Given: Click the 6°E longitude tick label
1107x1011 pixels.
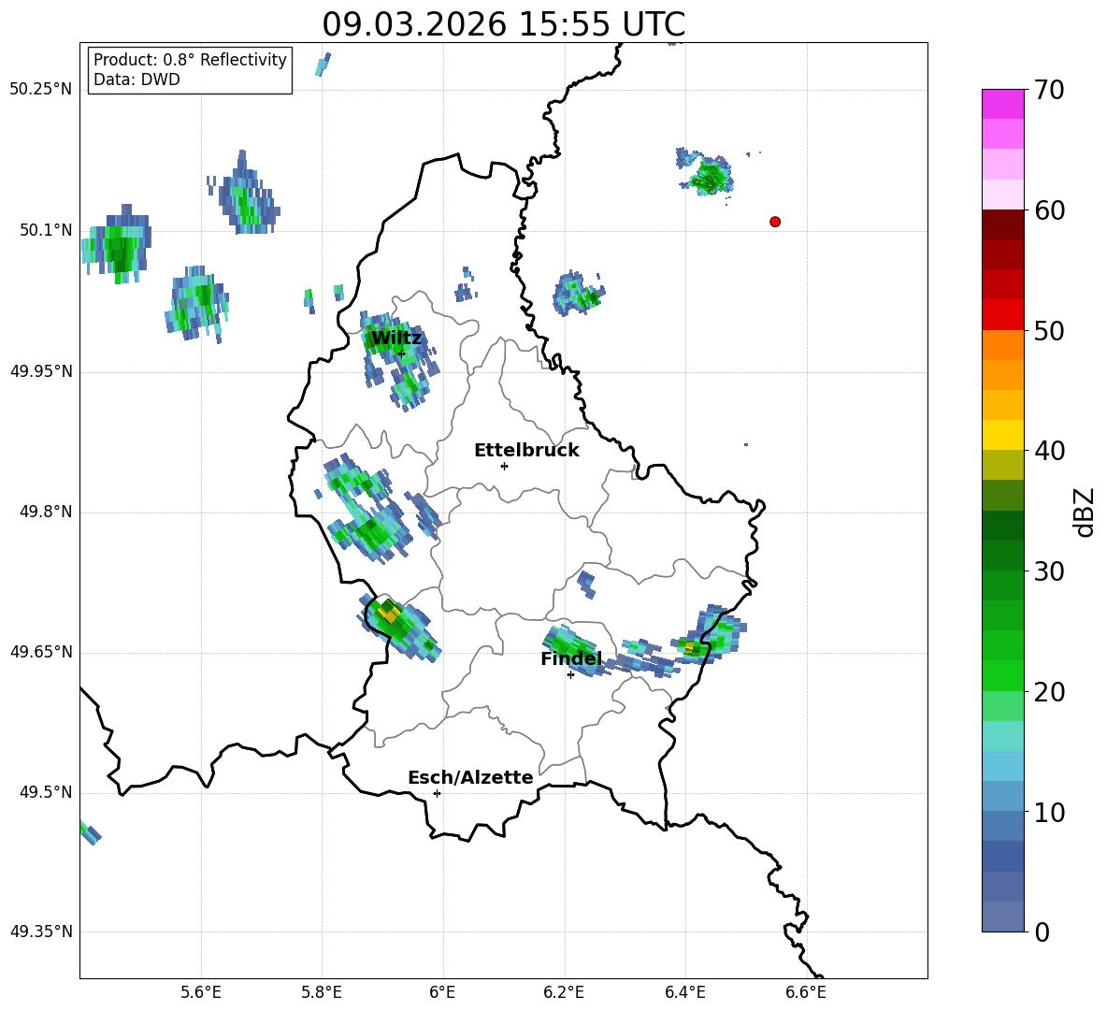Looking at the screenshot, I should (442, 992).
